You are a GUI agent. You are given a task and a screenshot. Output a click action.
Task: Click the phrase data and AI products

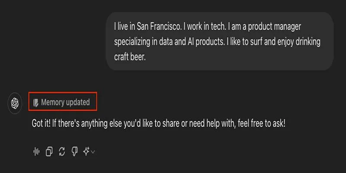coord(191,42)
